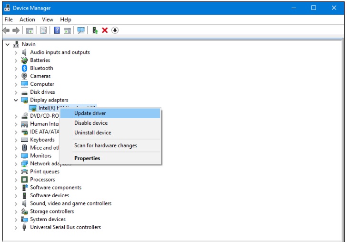Expand the Sound, video and game controllers chevron

pyautogui.click(x=16, y=204)
